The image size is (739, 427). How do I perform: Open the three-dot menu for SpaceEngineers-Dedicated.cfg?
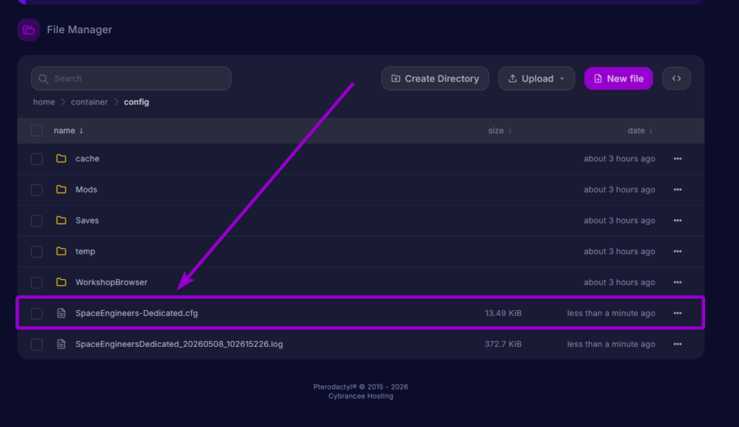click(x=677, y=313)
